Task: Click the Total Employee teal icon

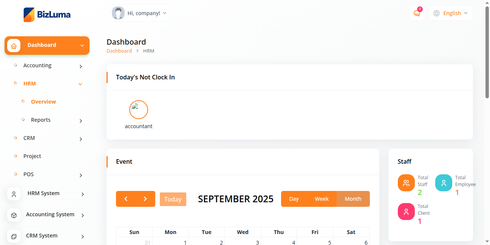Action: [x=444, y=183]
